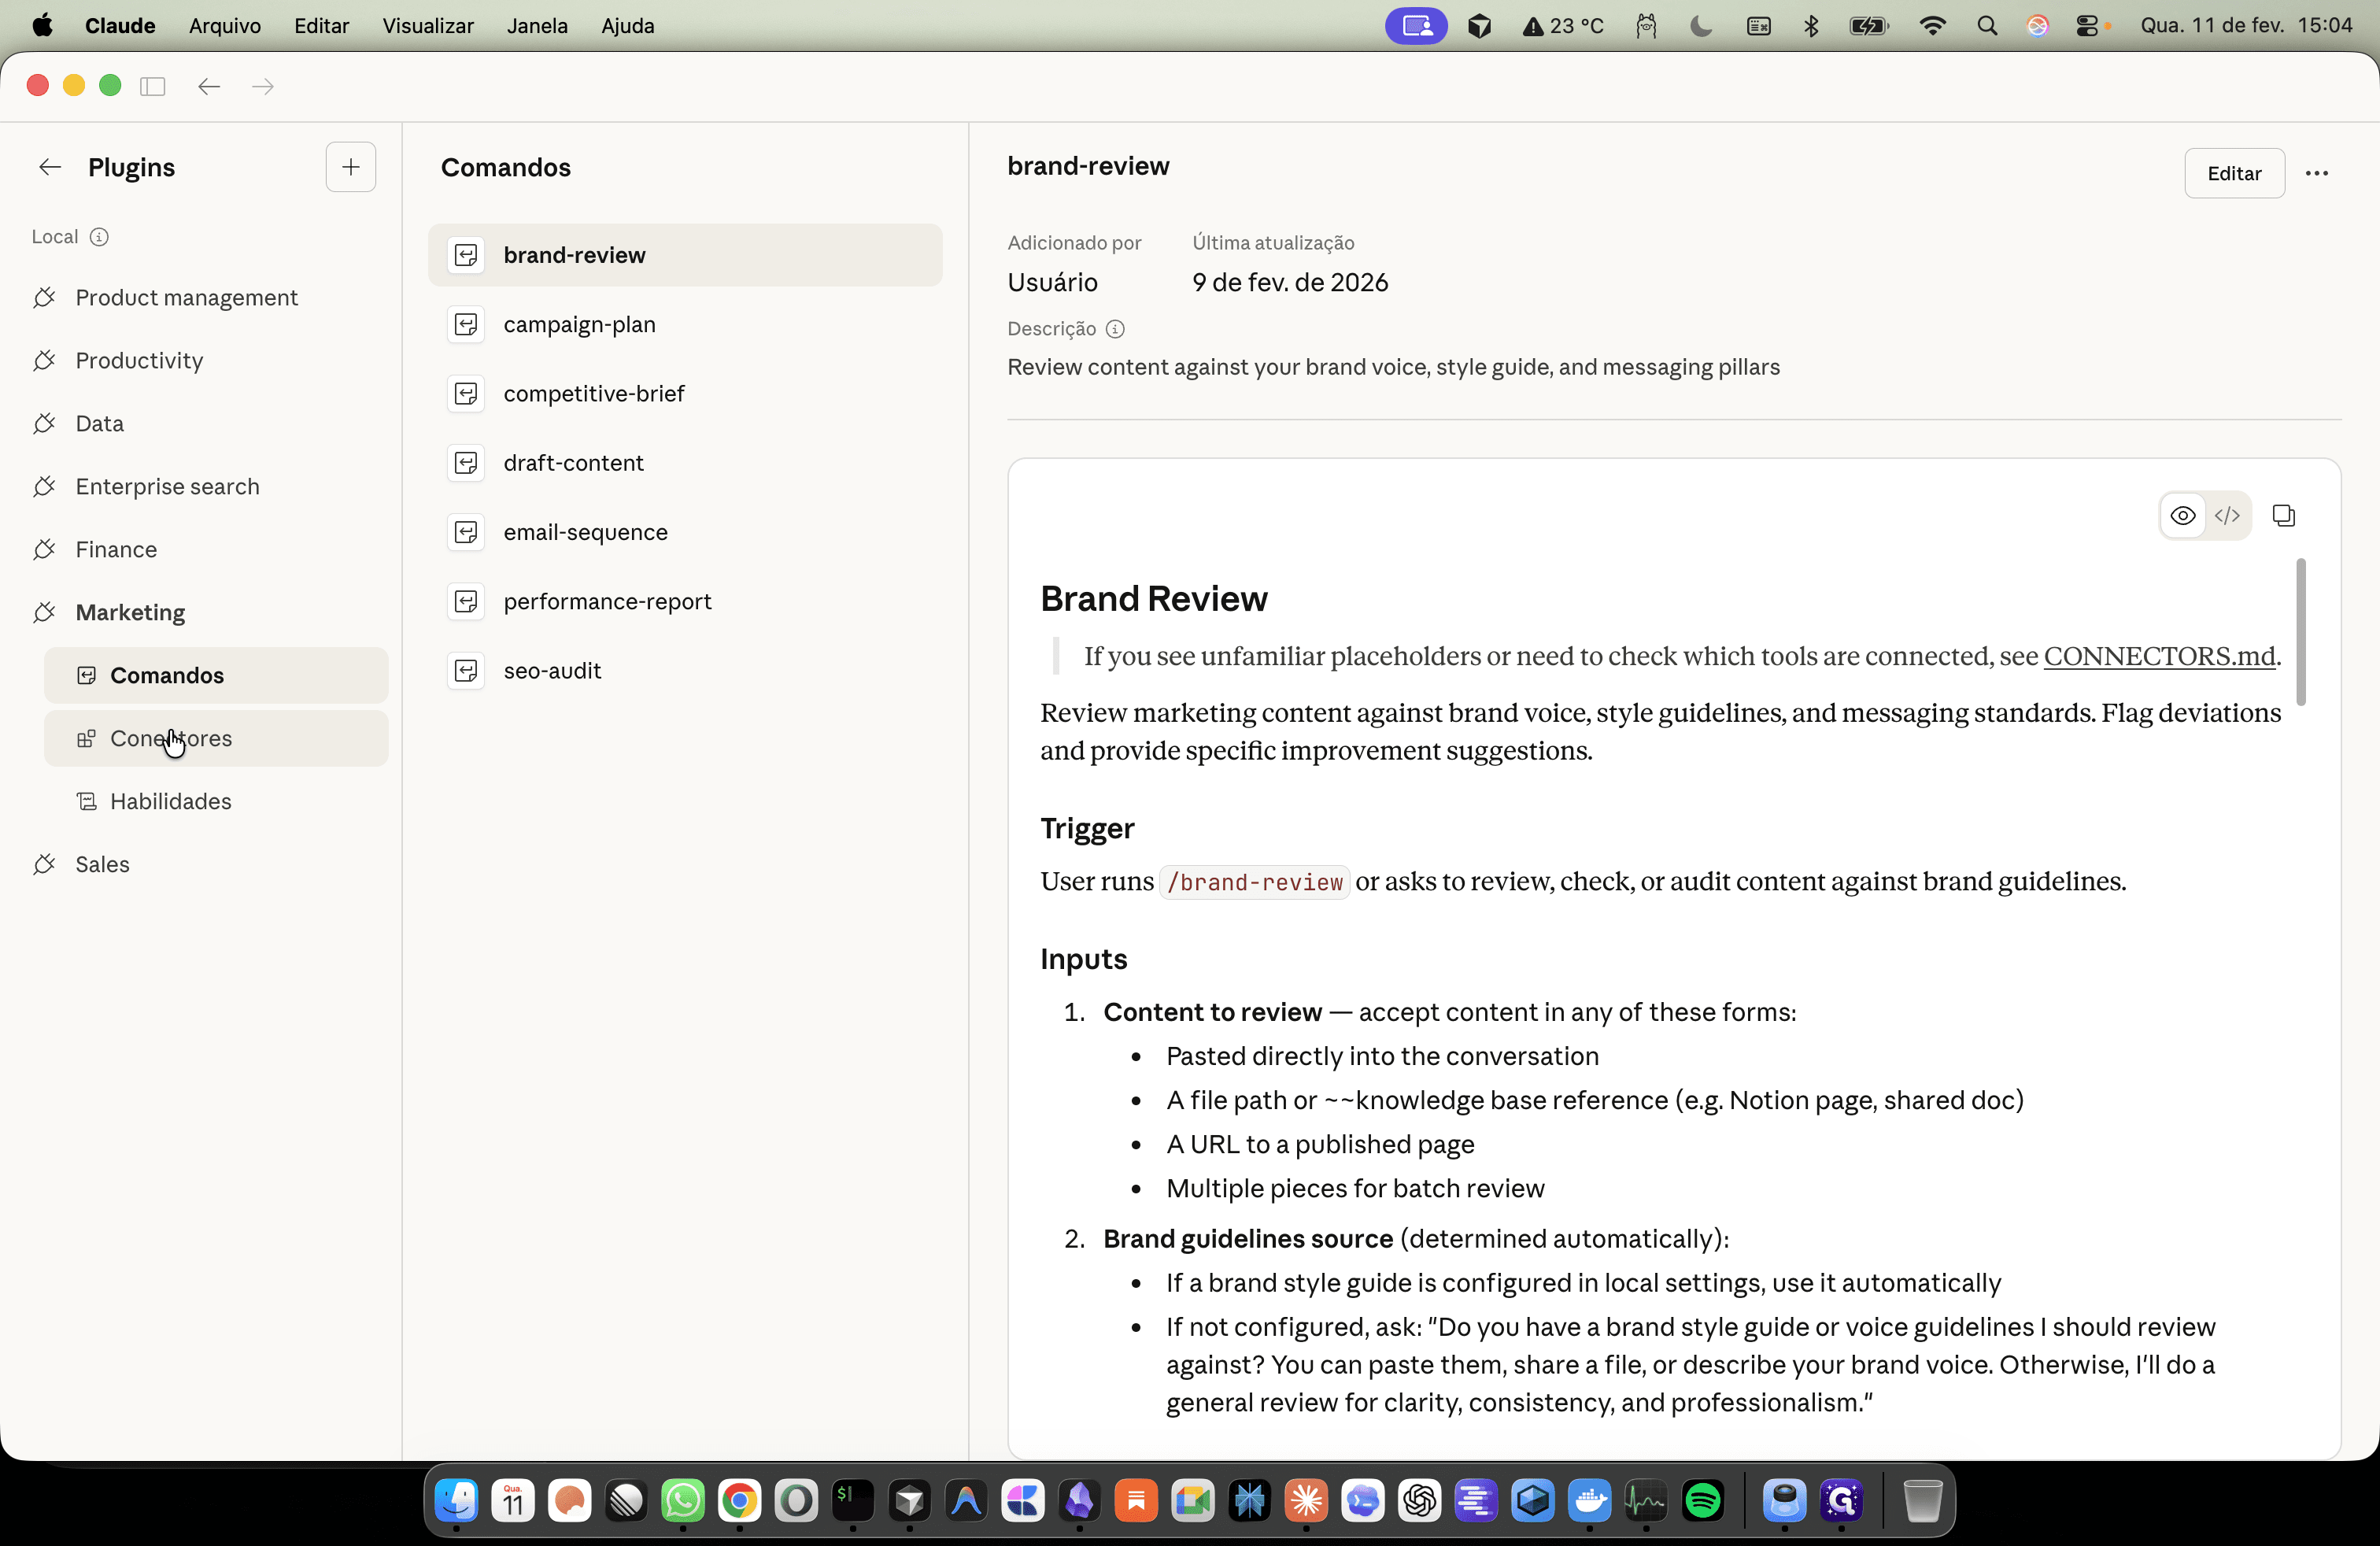Go back with the toolbar left arrow
The width and height of the screenshot is (2380, 1546).
[209, 86]
